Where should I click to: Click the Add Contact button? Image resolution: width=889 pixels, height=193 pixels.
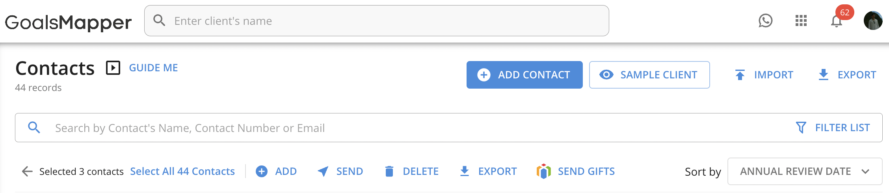point(524,75)
